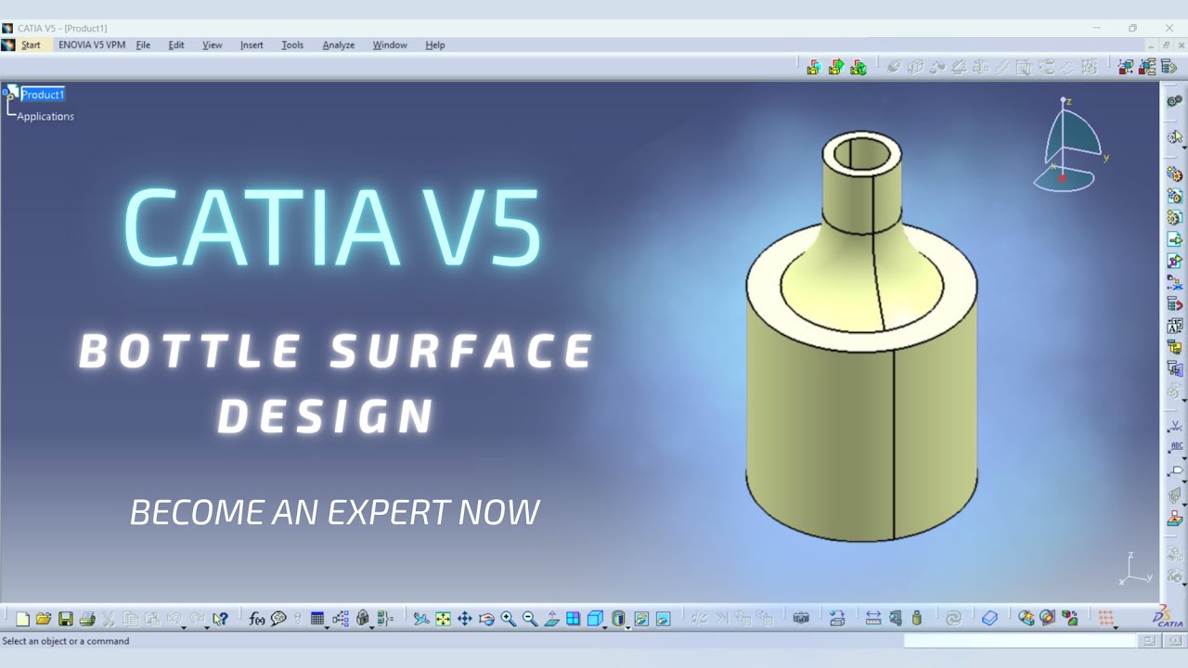Open the ENOVIA V5 VPM menu
Viewport: 1188px width, 668px height.
click(92, 45)
